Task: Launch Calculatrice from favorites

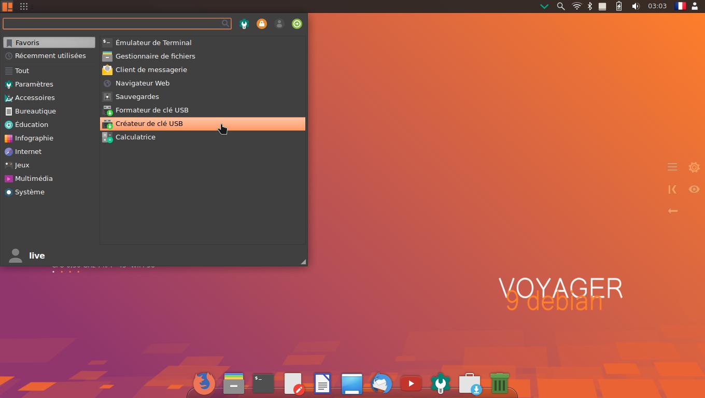Action: 203,137
